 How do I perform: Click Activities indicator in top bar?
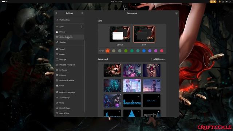[x=4, y=1]
